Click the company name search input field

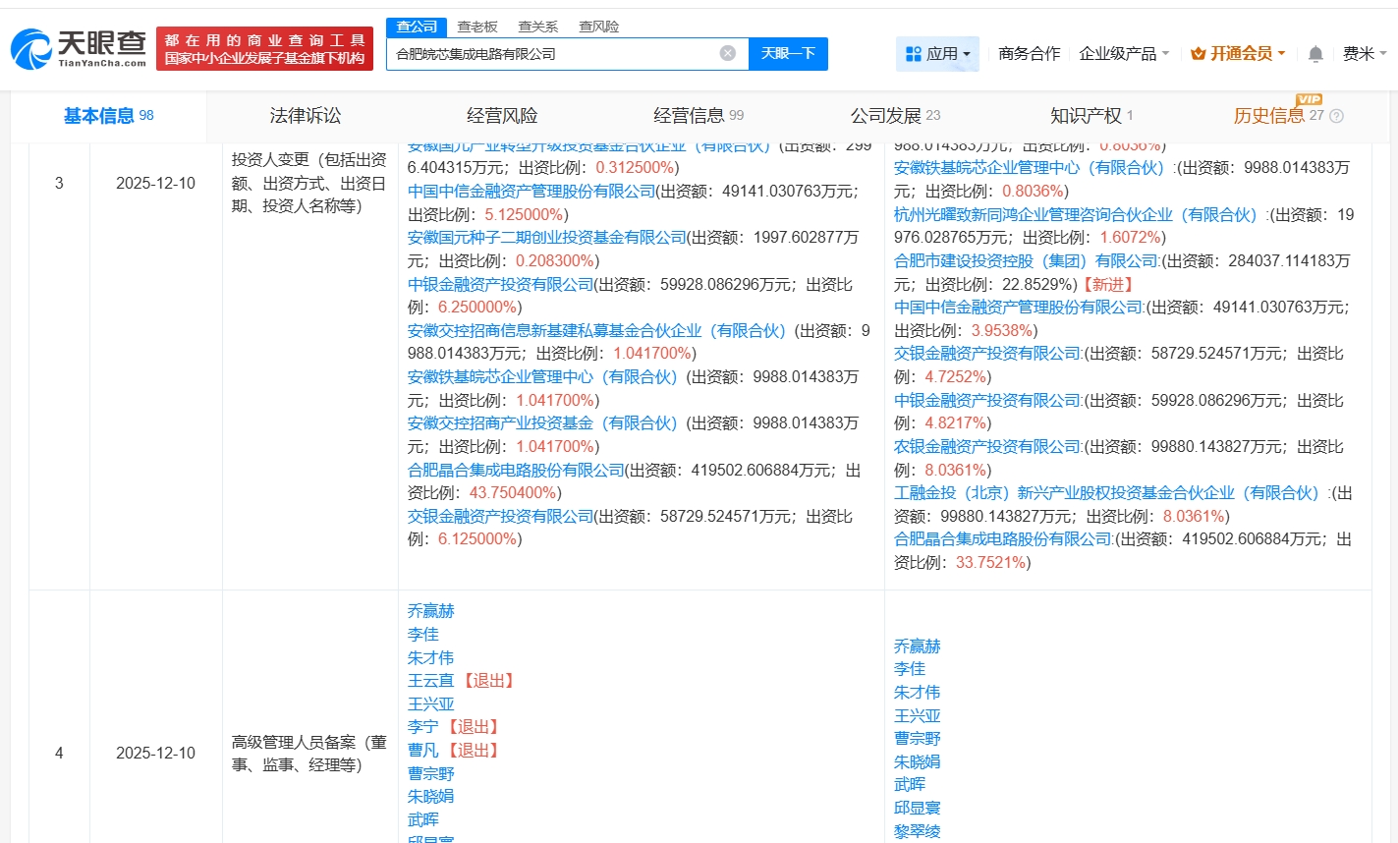[555, 54]
